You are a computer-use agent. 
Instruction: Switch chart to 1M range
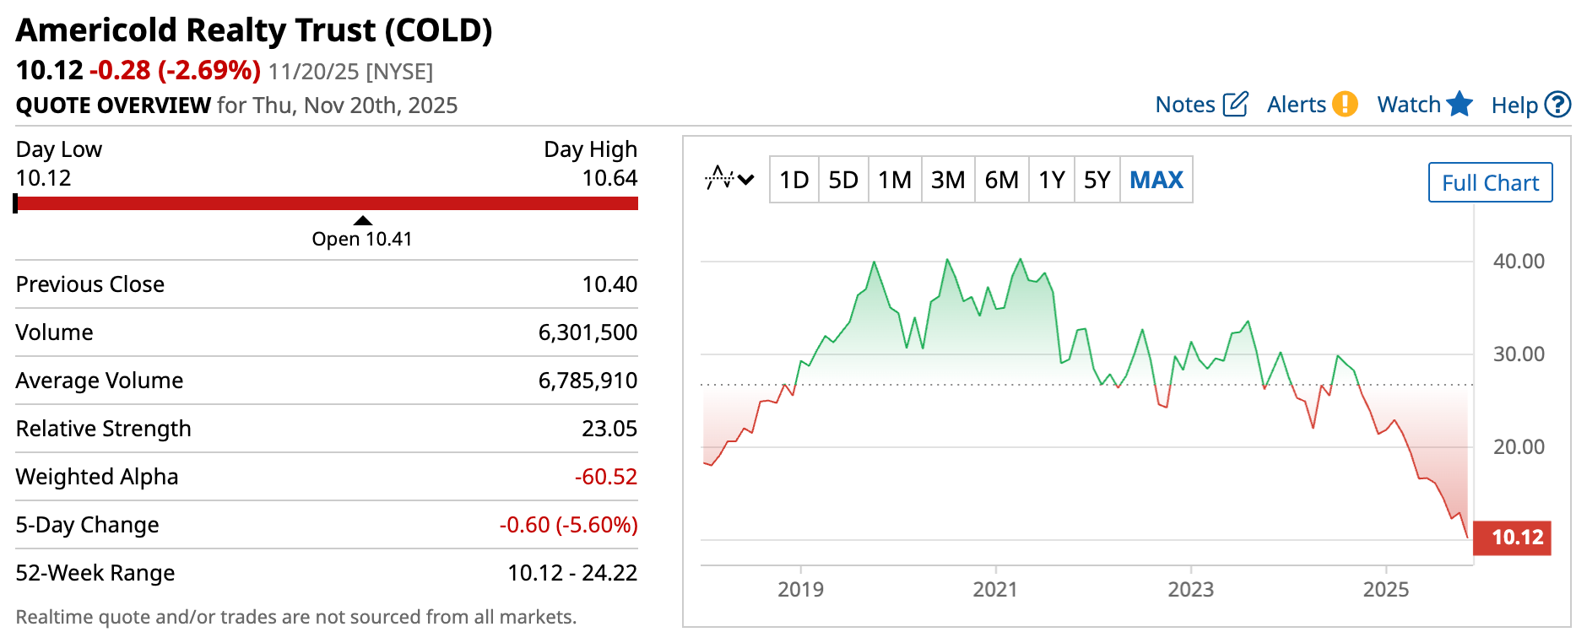point(894,180)
